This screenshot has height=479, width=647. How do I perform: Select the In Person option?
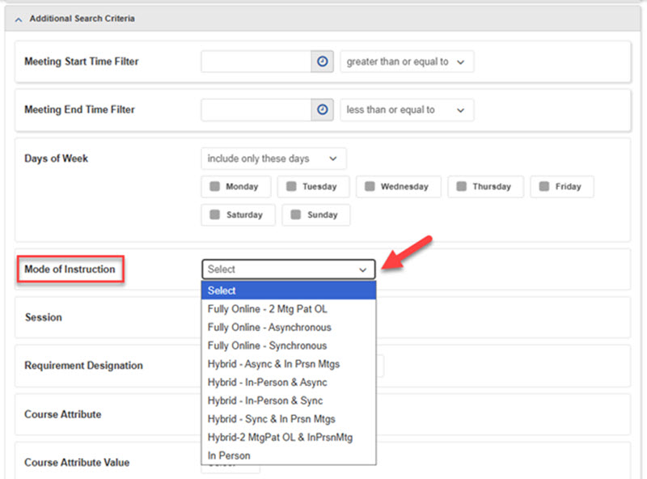[x=229, y=456]
